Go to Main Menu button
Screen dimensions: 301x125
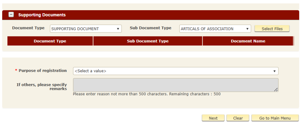(x=275, y=118)
